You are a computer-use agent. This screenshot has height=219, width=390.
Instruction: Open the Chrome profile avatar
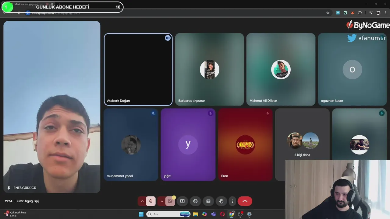[378, 13]
